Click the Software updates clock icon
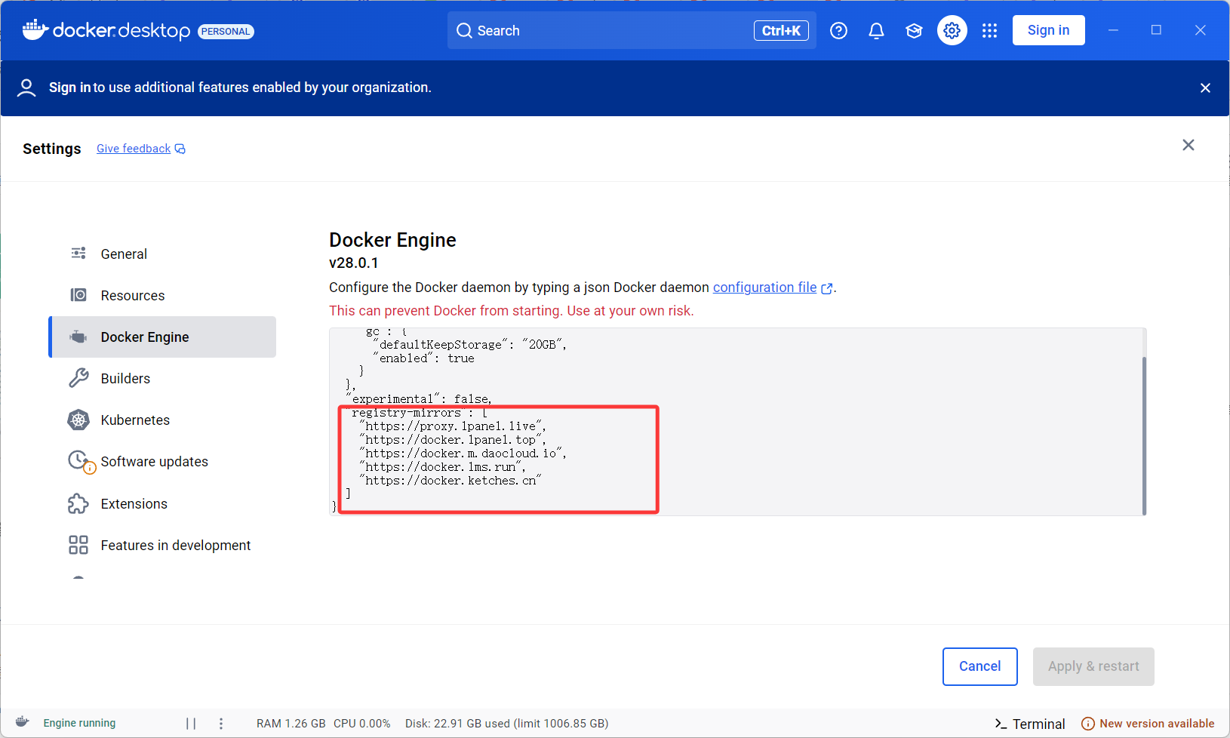Screen dimensions: 1230x738 point(80,461)
